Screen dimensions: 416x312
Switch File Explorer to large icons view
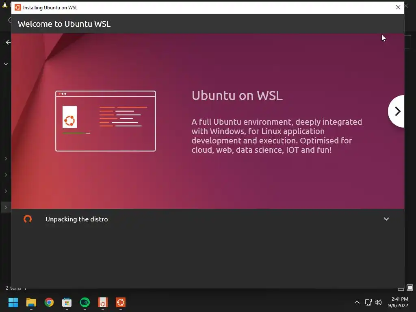click(x=410, y=288)
